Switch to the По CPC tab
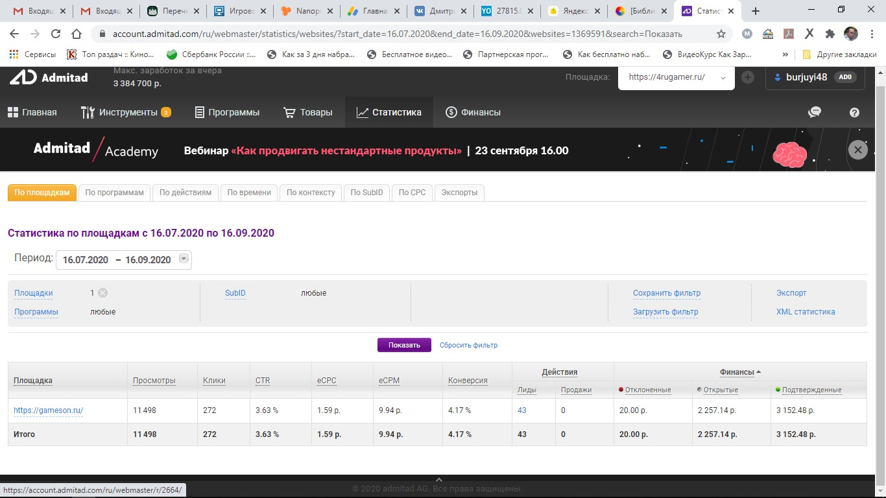The height and width of the screenshot is (498, 886). [413, 193]
